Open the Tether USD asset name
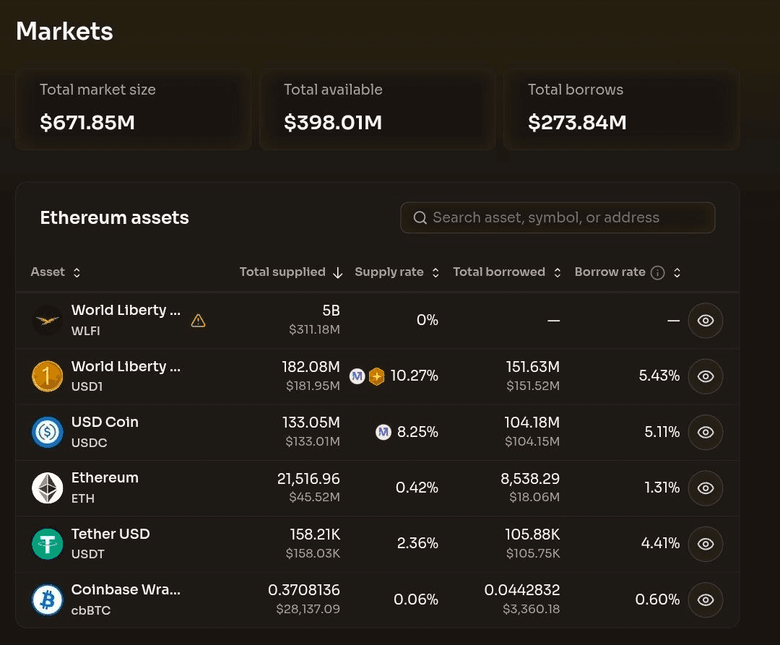Screen dimensions: 780x645 [x=110, y=534]
